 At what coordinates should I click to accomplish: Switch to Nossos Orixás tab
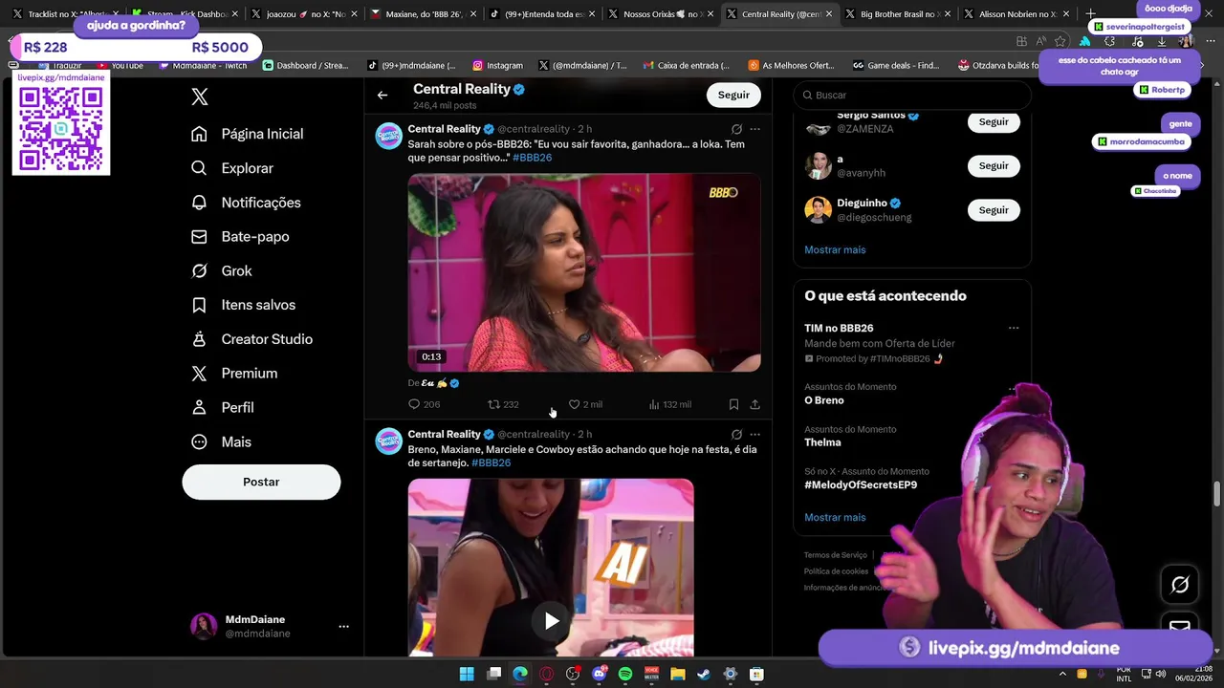pyautogui.click(x=660, y=14)
